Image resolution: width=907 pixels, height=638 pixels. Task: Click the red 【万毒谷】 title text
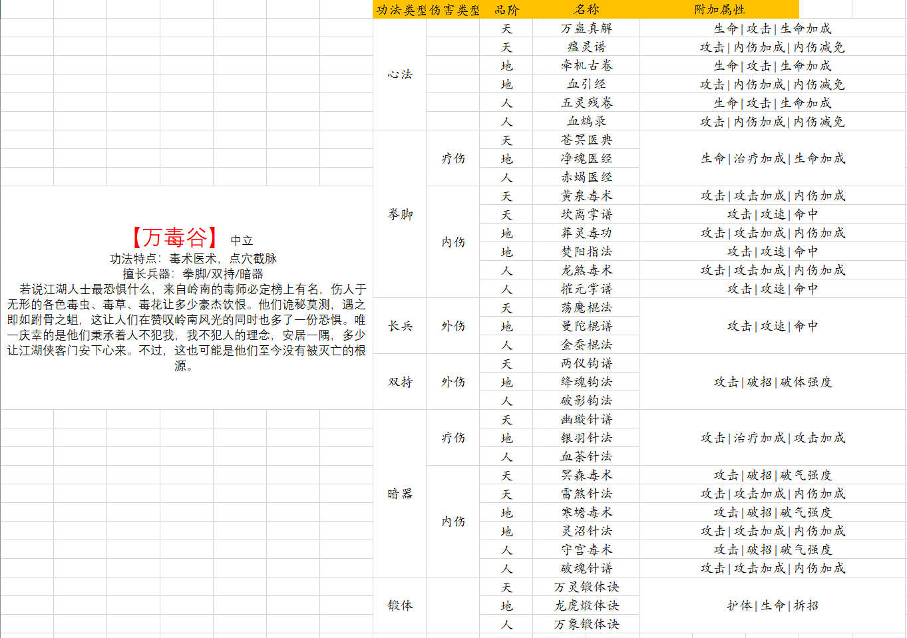174,237
